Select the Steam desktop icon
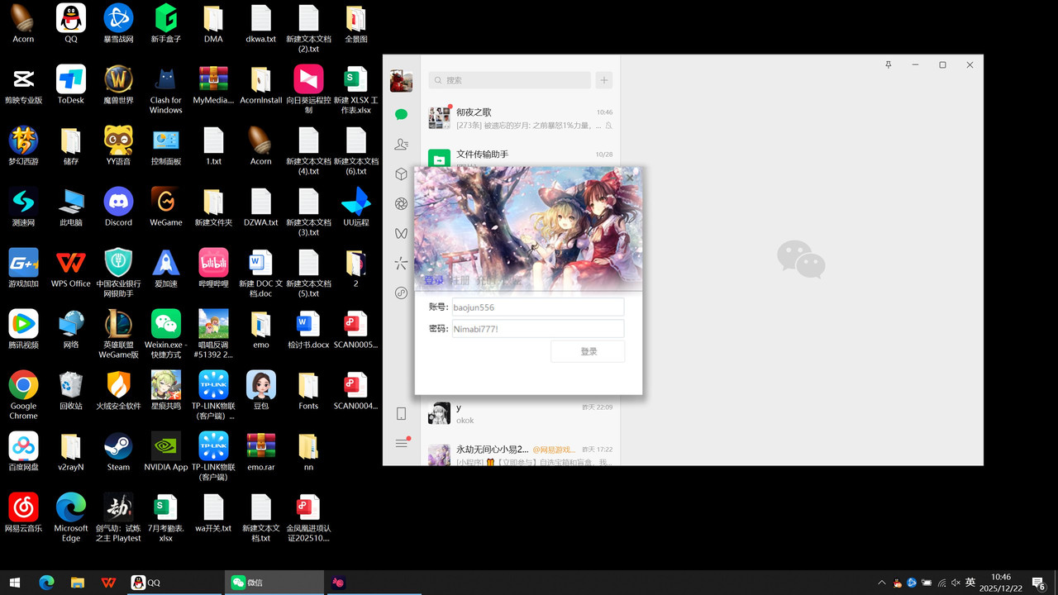Image resolution: width=1058 pixels, height=595 pixels. coord(118,451)
